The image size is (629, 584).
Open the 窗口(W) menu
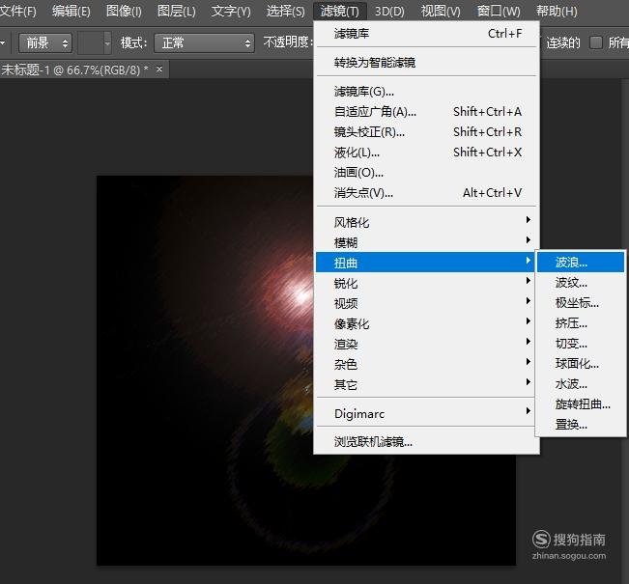coord(499,11)
